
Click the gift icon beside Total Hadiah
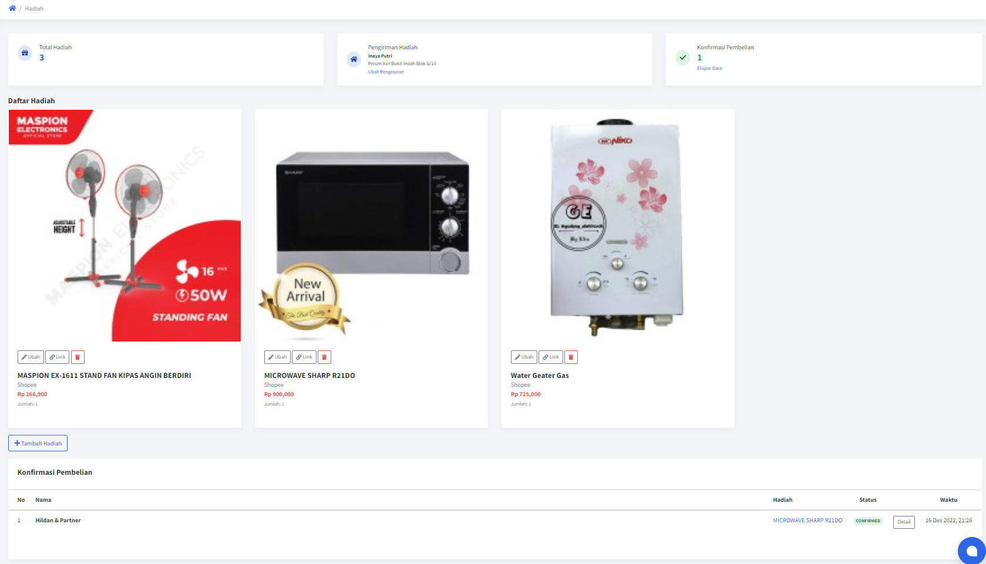click(25, 53)
